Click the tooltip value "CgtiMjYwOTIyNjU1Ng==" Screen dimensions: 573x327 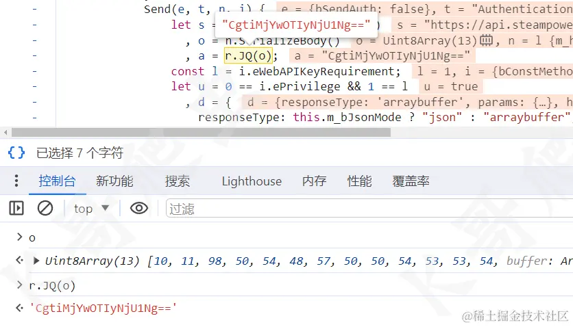point(296,25)
